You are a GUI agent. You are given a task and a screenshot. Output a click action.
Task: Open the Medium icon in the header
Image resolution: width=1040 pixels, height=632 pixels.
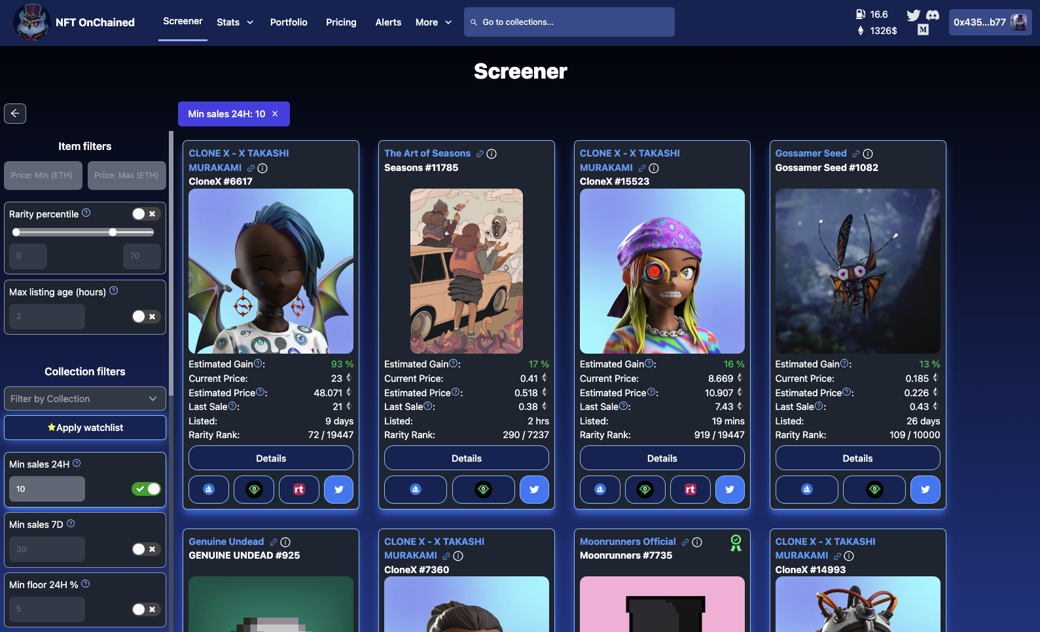[923, 29]
